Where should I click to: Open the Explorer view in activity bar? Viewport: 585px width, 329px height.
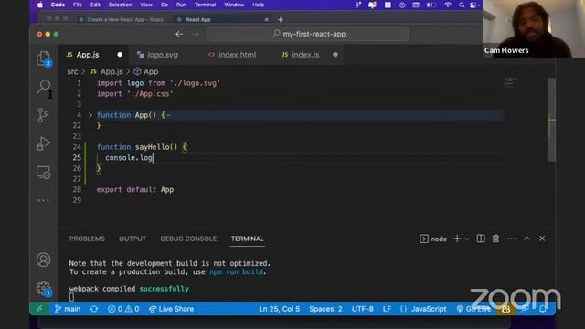click(44, 58)
